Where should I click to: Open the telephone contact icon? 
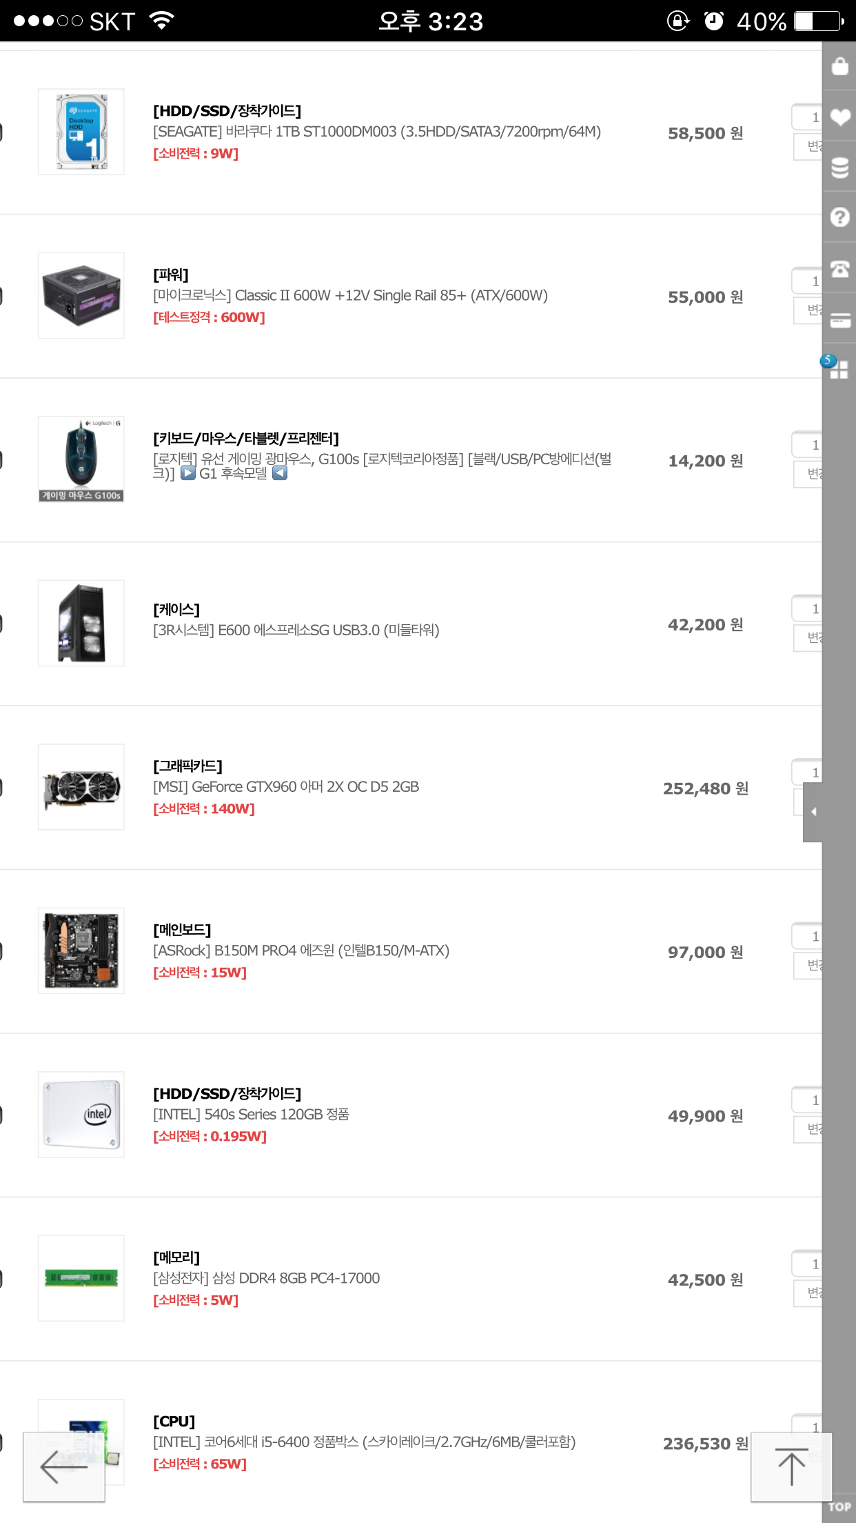839,268
